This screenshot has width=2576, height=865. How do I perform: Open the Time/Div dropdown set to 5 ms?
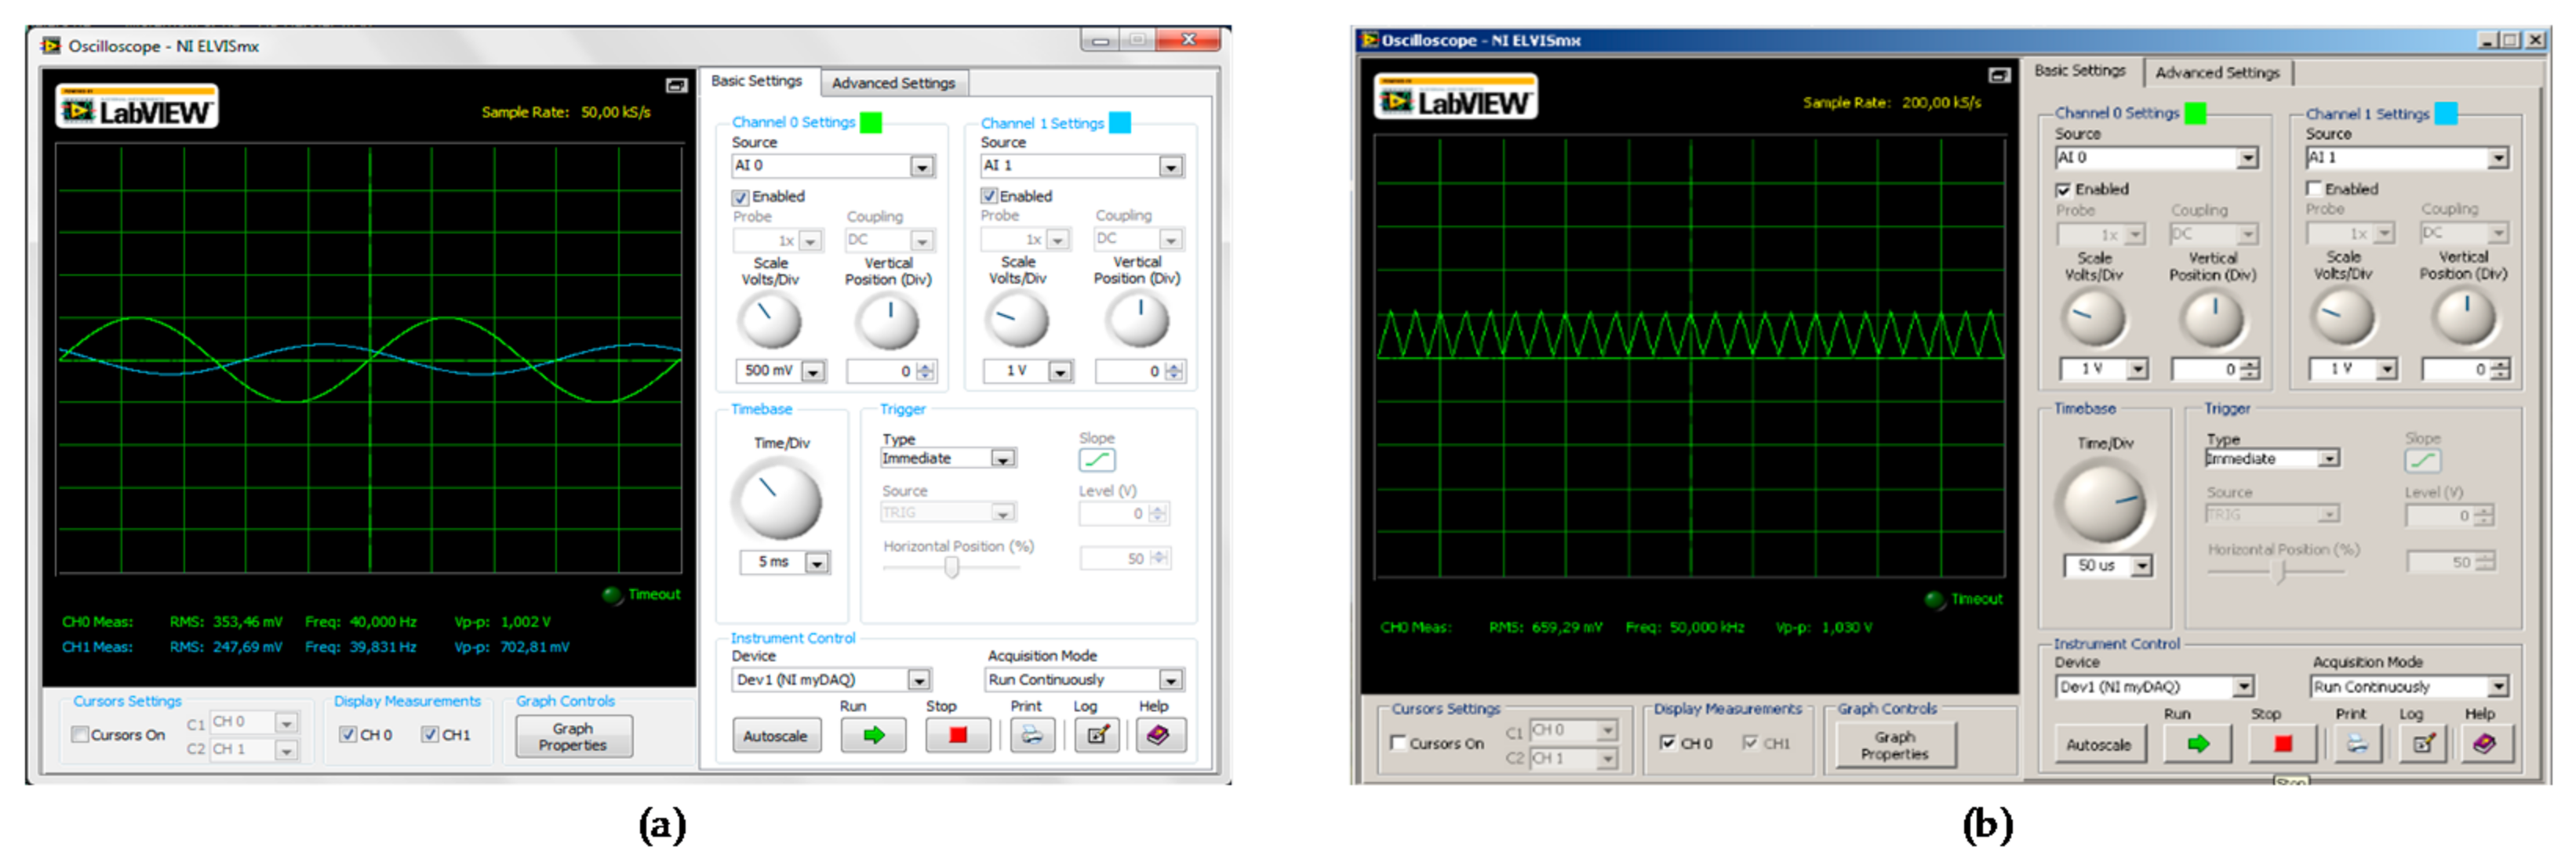point(817,563)
